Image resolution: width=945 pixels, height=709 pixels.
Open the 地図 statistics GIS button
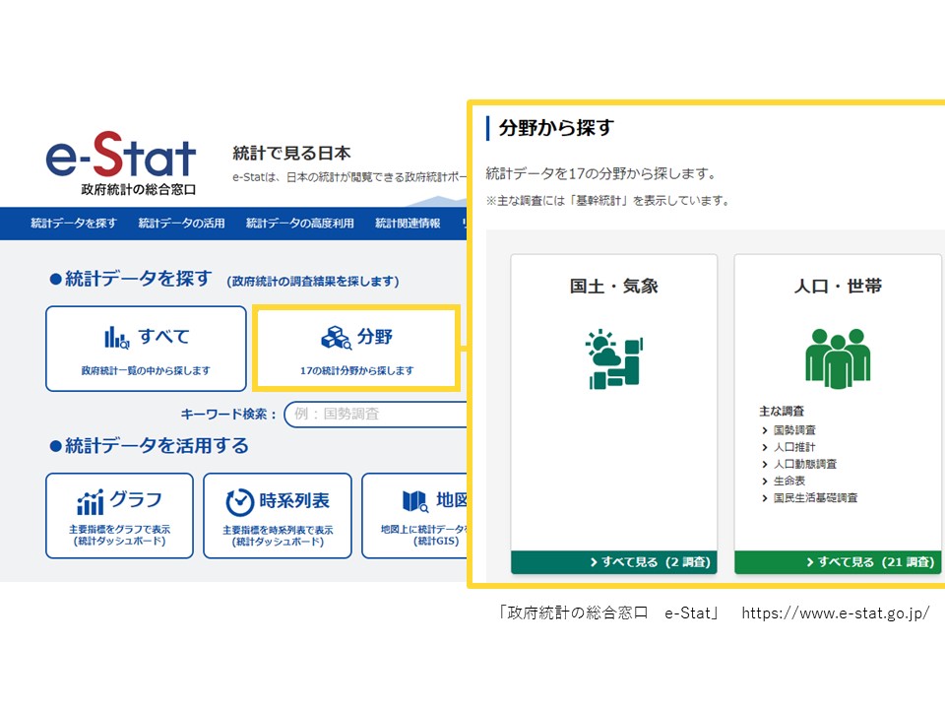pos(414,516)
